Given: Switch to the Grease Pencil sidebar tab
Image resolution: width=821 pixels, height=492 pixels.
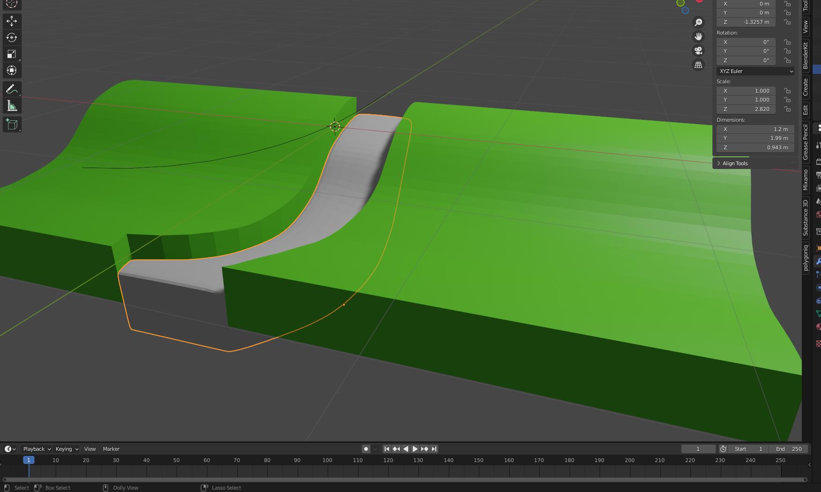Looking at the screenshot, I should pyautogui.click(x=806, y=142).
